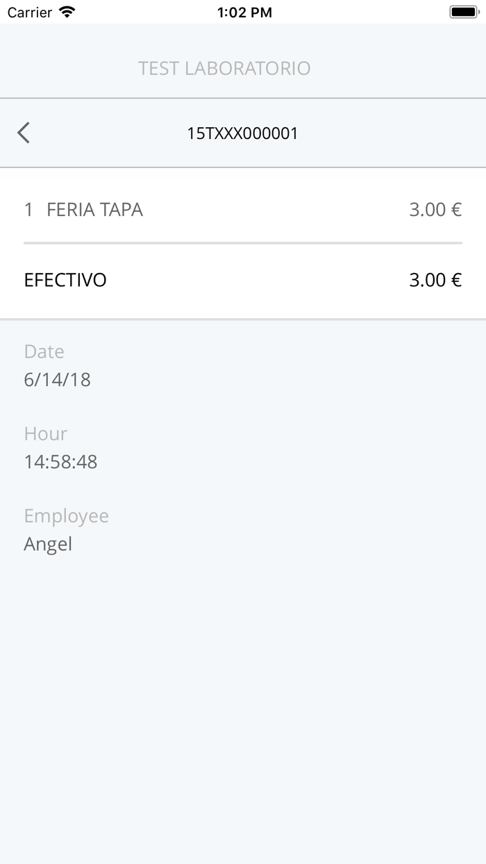
Task: Tap the date value 6/14/18
Action: pyautogui.click(x=56, y=379)
